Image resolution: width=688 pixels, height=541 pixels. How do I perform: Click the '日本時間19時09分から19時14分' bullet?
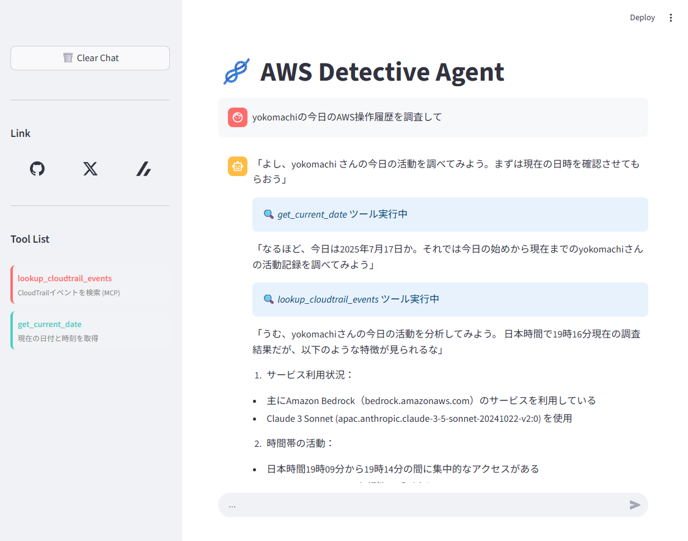[x=403, y=469]
